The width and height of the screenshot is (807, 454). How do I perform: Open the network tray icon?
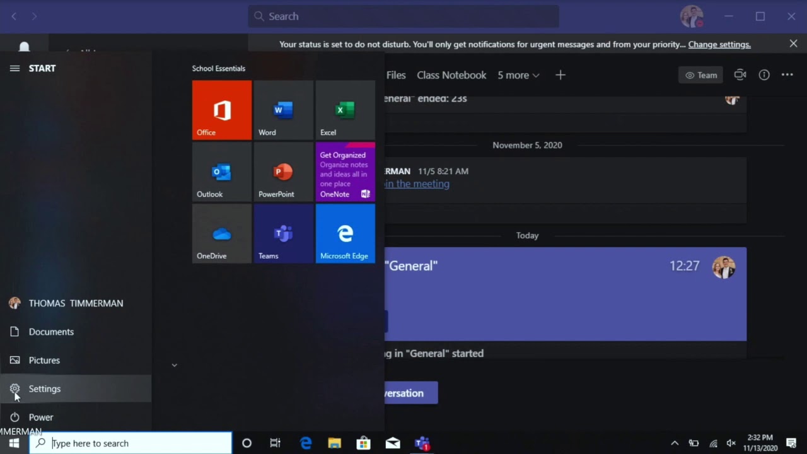713,443
